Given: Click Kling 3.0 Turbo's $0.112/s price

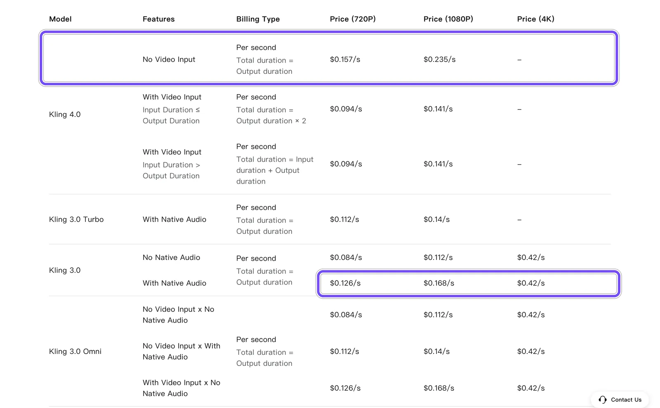Looking at the screenshot, I should (x=344, y=219).
